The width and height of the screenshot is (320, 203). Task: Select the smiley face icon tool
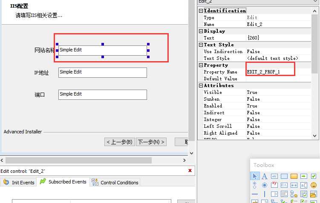coord(314,185)
